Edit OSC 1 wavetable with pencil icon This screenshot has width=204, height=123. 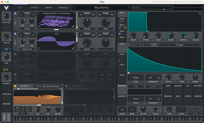coord(74,26)
